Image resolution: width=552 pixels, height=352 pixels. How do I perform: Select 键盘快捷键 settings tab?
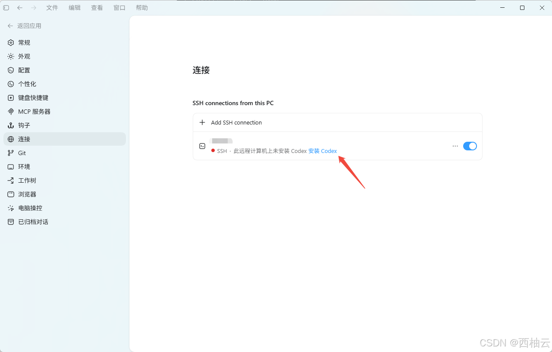click(x=65, y=98)
